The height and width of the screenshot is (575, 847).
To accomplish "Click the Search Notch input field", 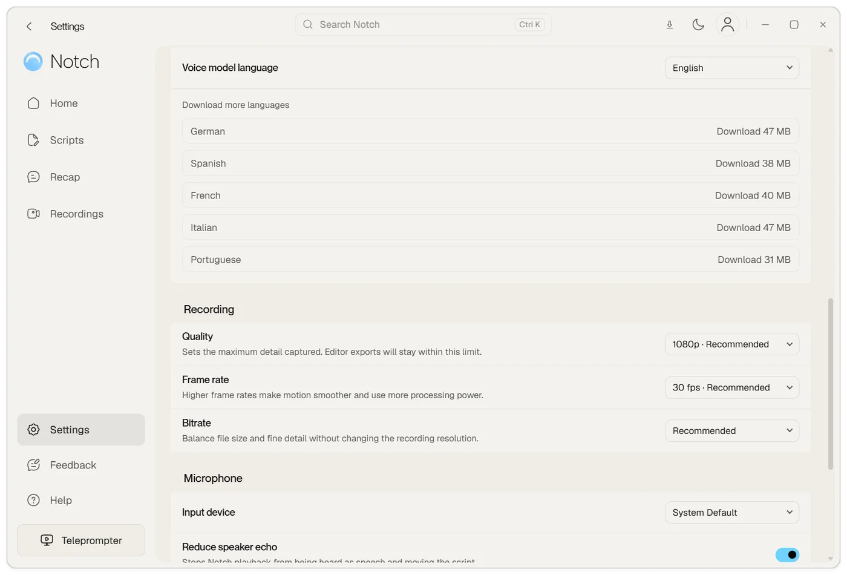I will tap(423, 24).
